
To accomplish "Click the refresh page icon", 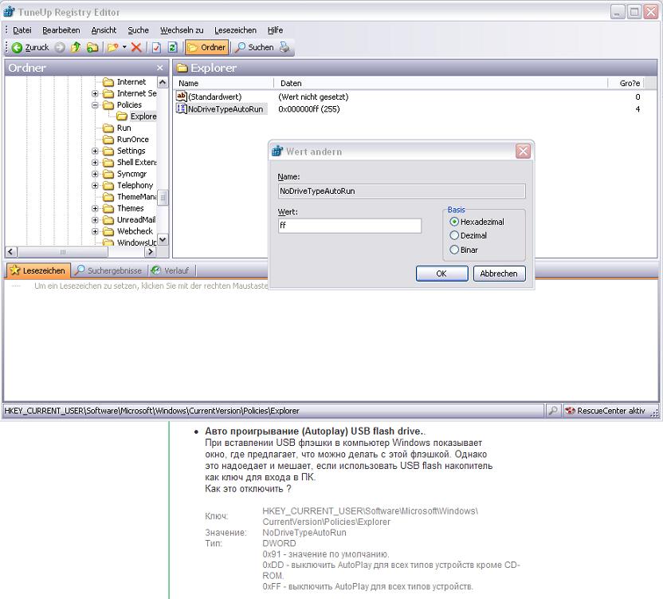I will point(172,47).
